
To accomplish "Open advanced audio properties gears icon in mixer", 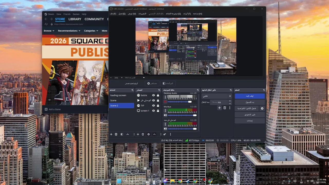I will (165, 134).
